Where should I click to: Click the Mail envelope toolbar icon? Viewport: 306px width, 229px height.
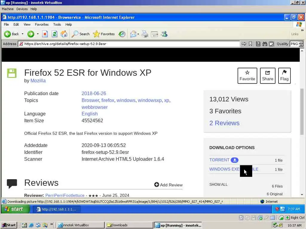point(133,34)
